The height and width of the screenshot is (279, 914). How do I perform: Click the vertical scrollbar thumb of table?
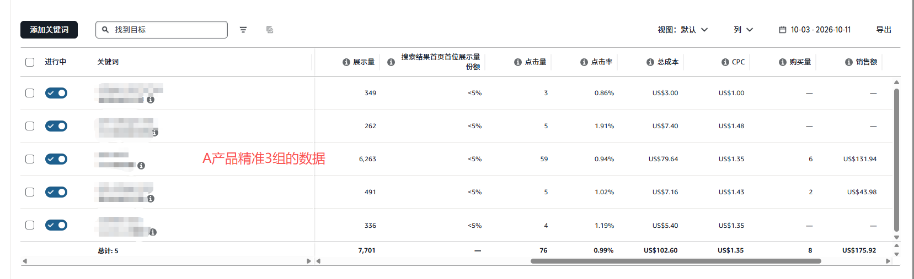pos(896,160)
